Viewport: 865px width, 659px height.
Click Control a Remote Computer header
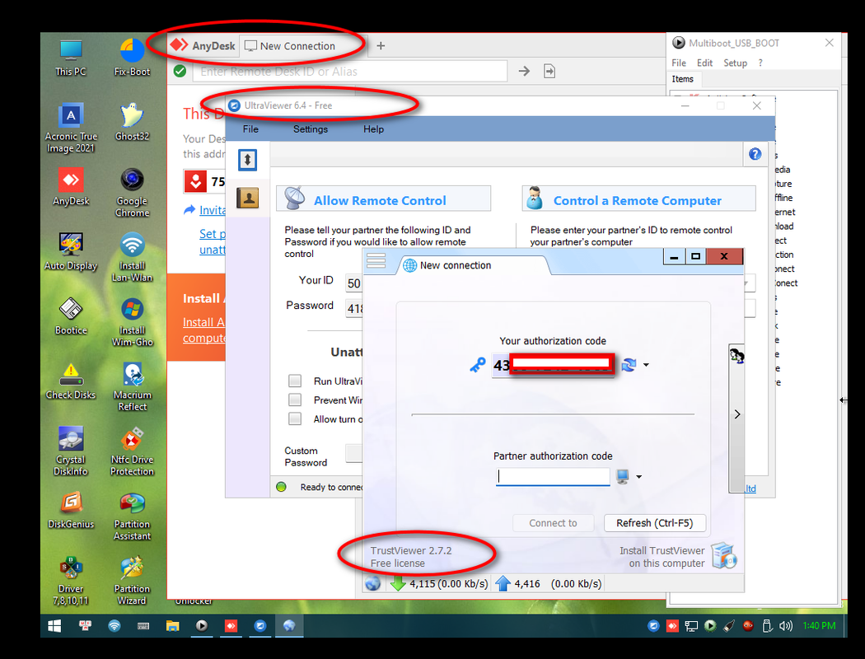point(638,199)
